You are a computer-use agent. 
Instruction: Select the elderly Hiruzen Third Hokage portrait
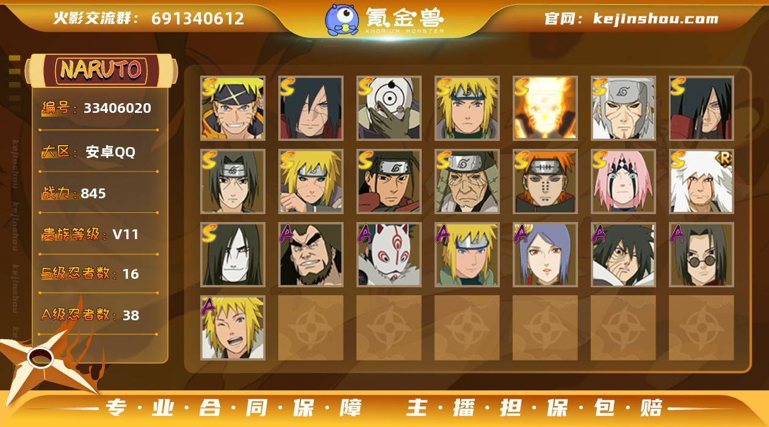point(467,181)
